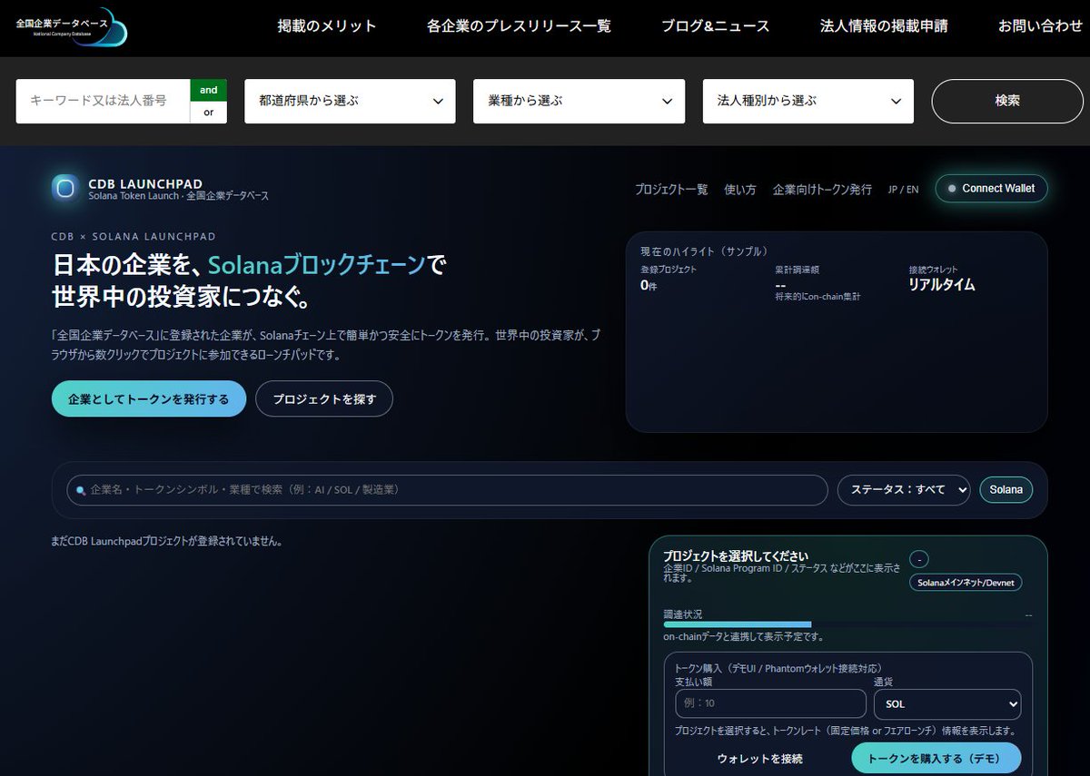1090x776 pixels.
Task: Focus the キーワード又は法人番号 input field
Action: [x=103, y=101]
